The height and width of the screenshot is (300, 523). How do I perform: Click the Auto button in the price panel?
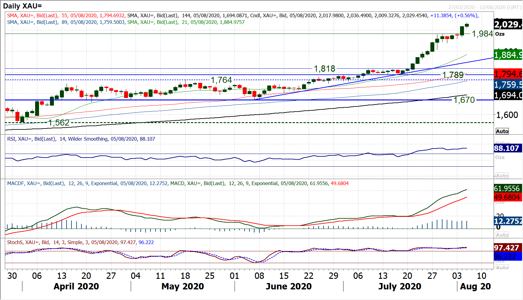click(502, 131)
